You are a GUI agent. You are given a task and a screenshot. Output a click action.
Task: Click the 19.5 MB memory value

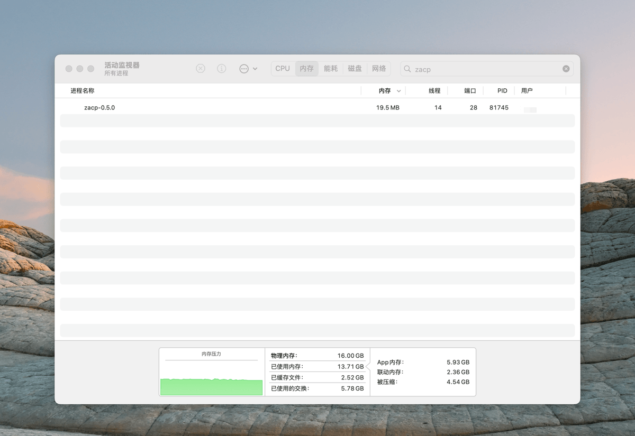point(388,107)
